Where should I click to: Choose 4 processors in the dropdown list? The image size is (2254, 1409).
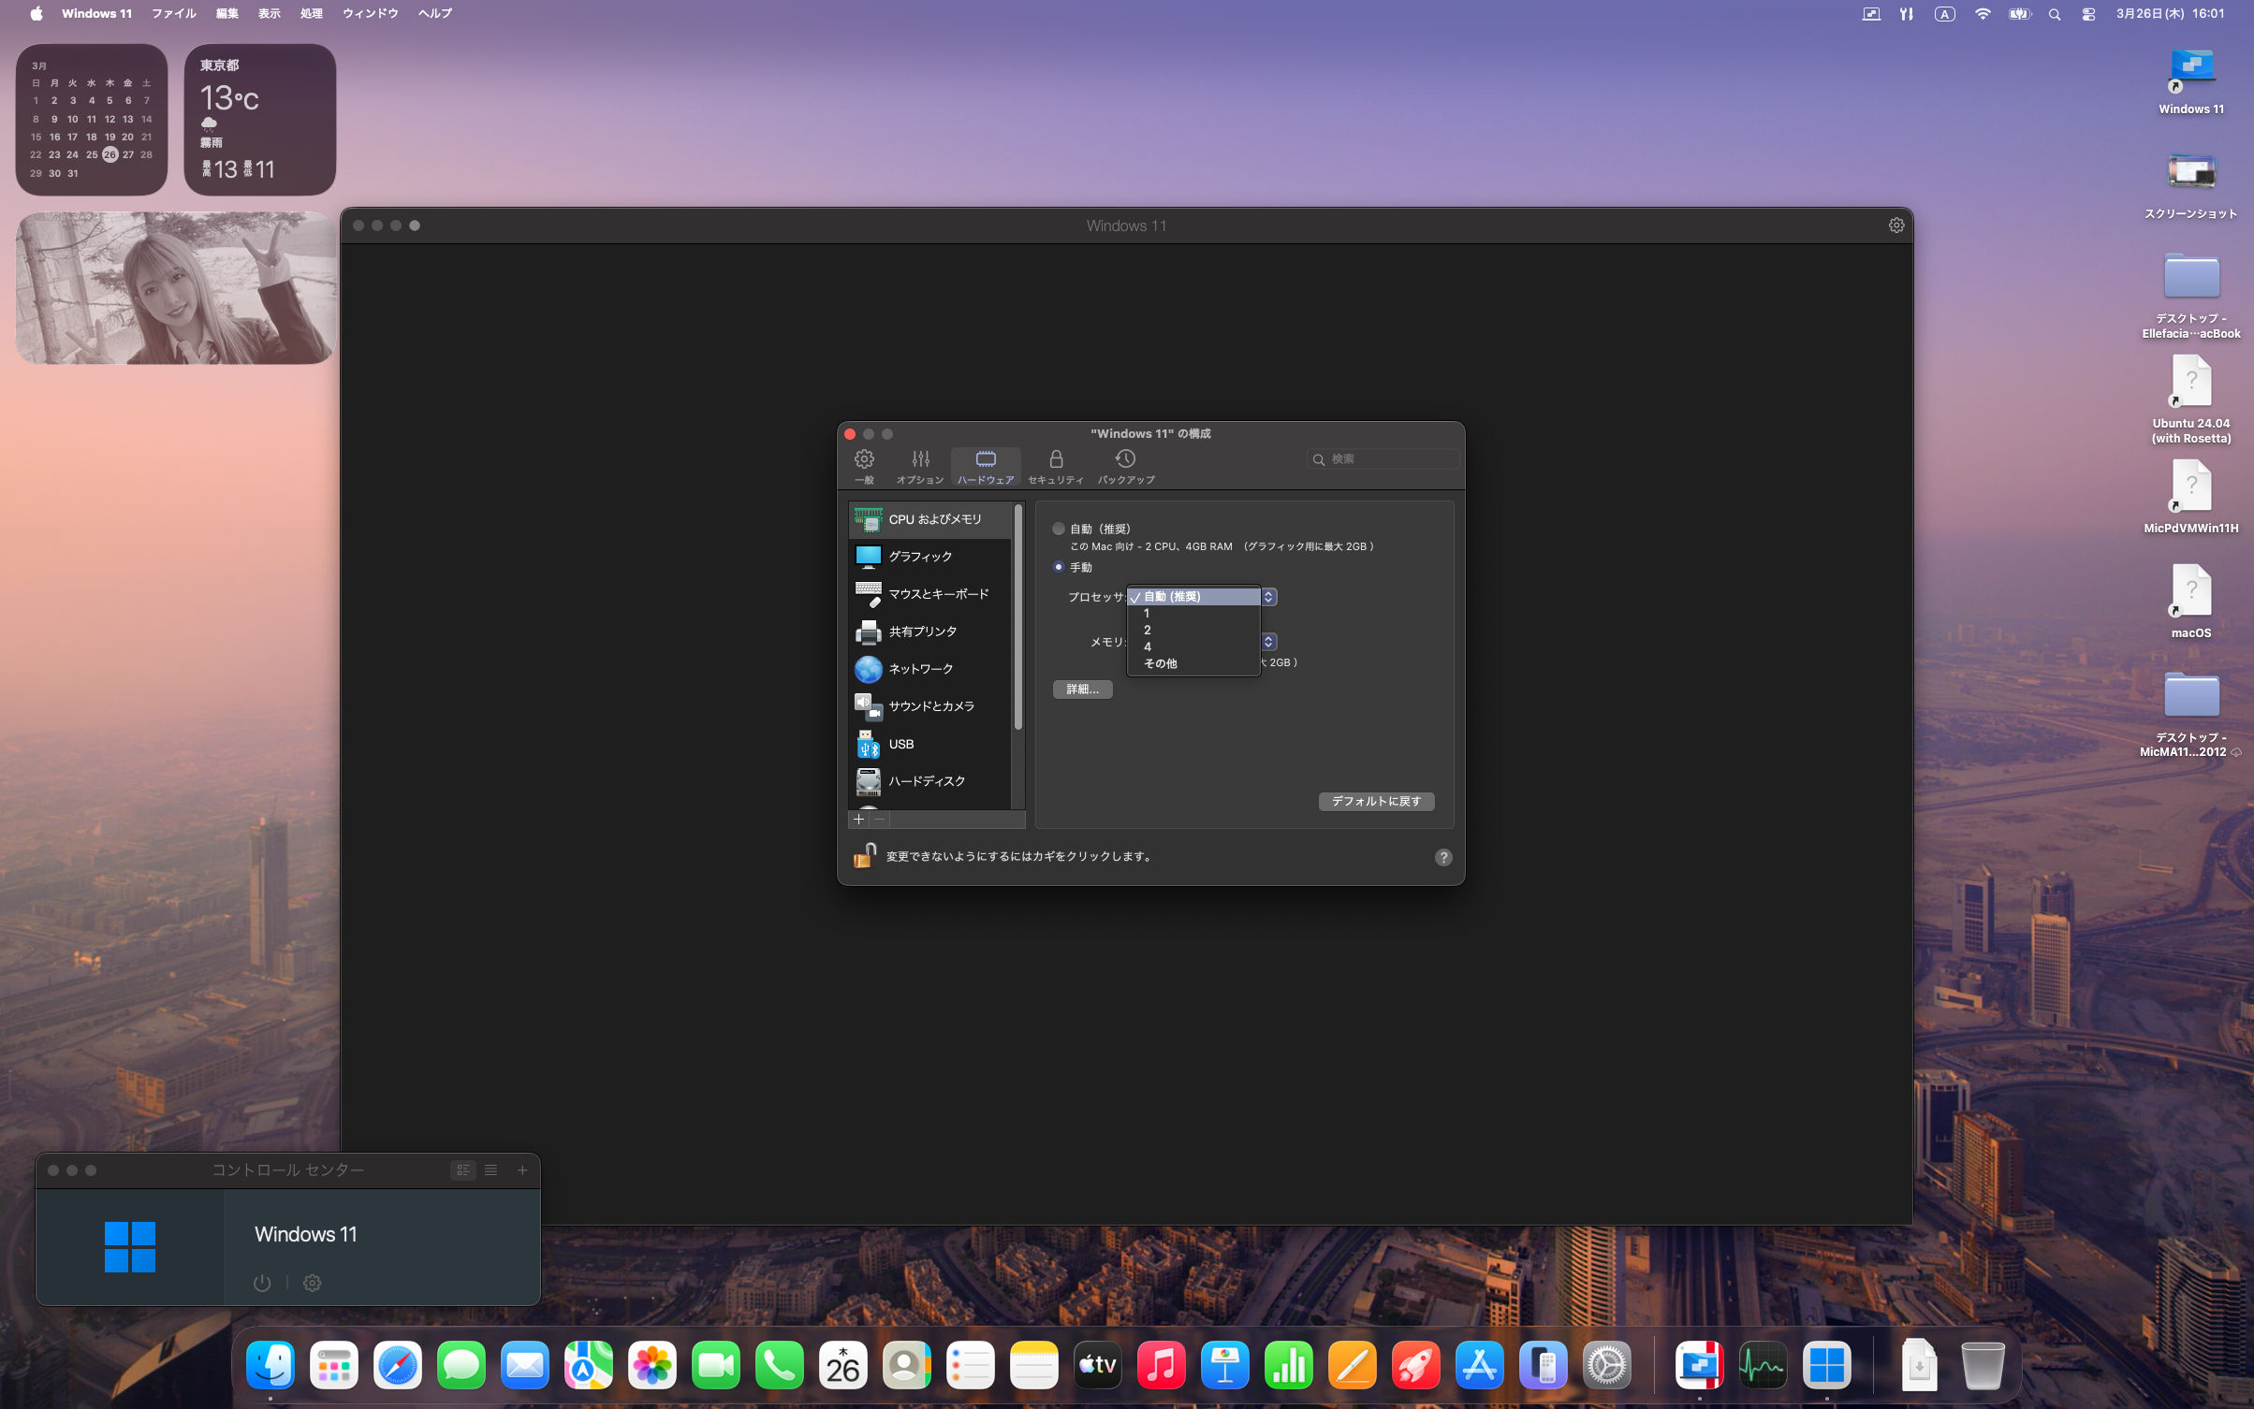[1148, 646]
